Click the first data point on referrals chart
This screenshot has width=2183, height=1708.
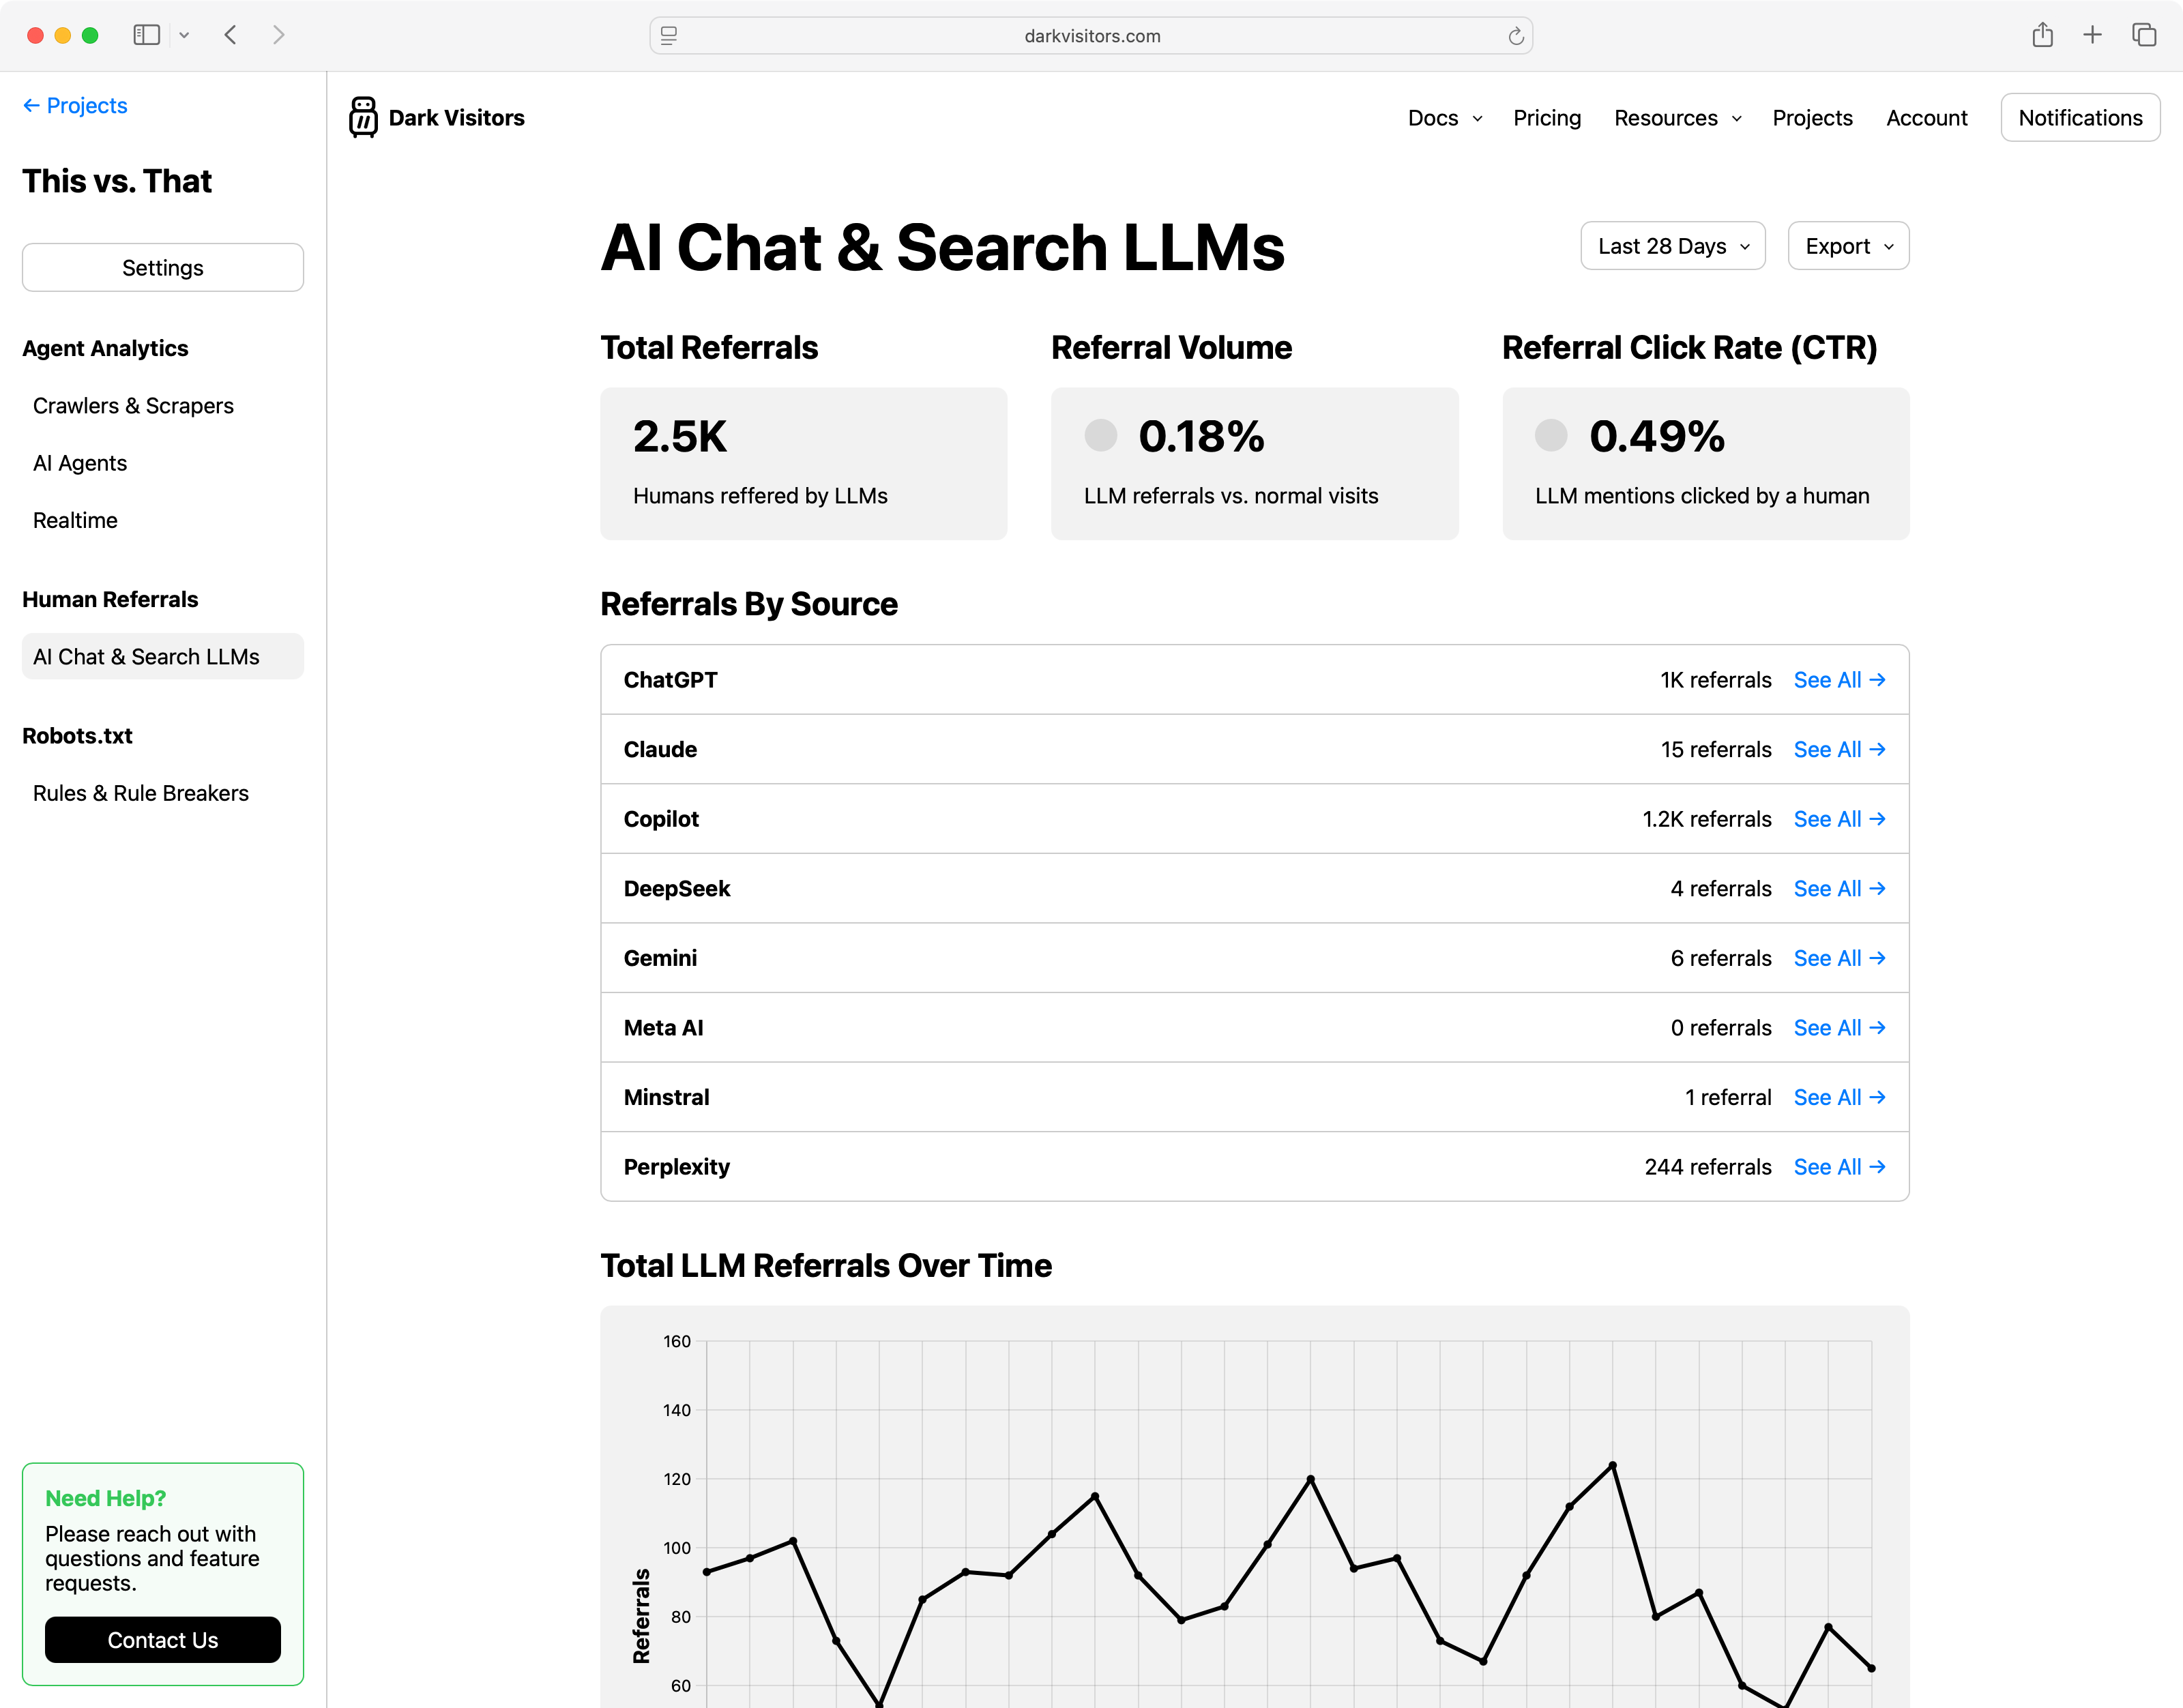707,1572
